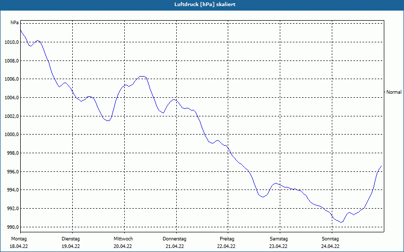The height and width of the screenshot is (252, 404).
Task: Click the date 24.04.22
Action: pyautogui.click(x=330, y=246)
